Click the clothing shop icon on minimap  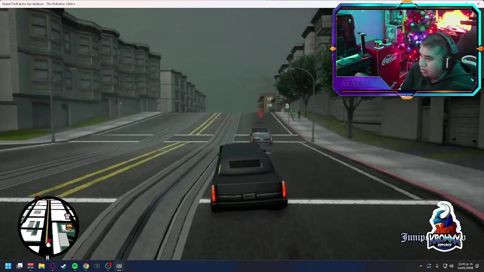67,216
